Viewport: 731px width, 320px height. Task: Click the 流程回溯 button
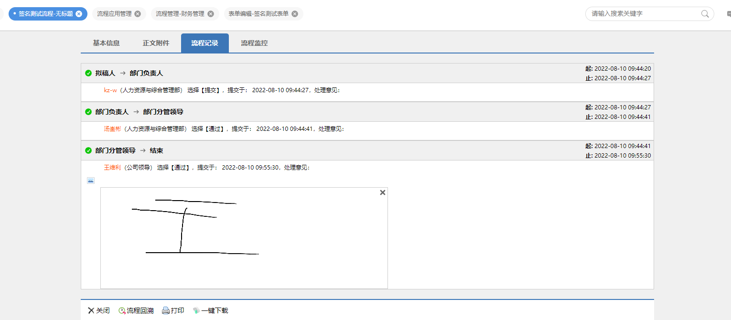[x=136, y=310]
